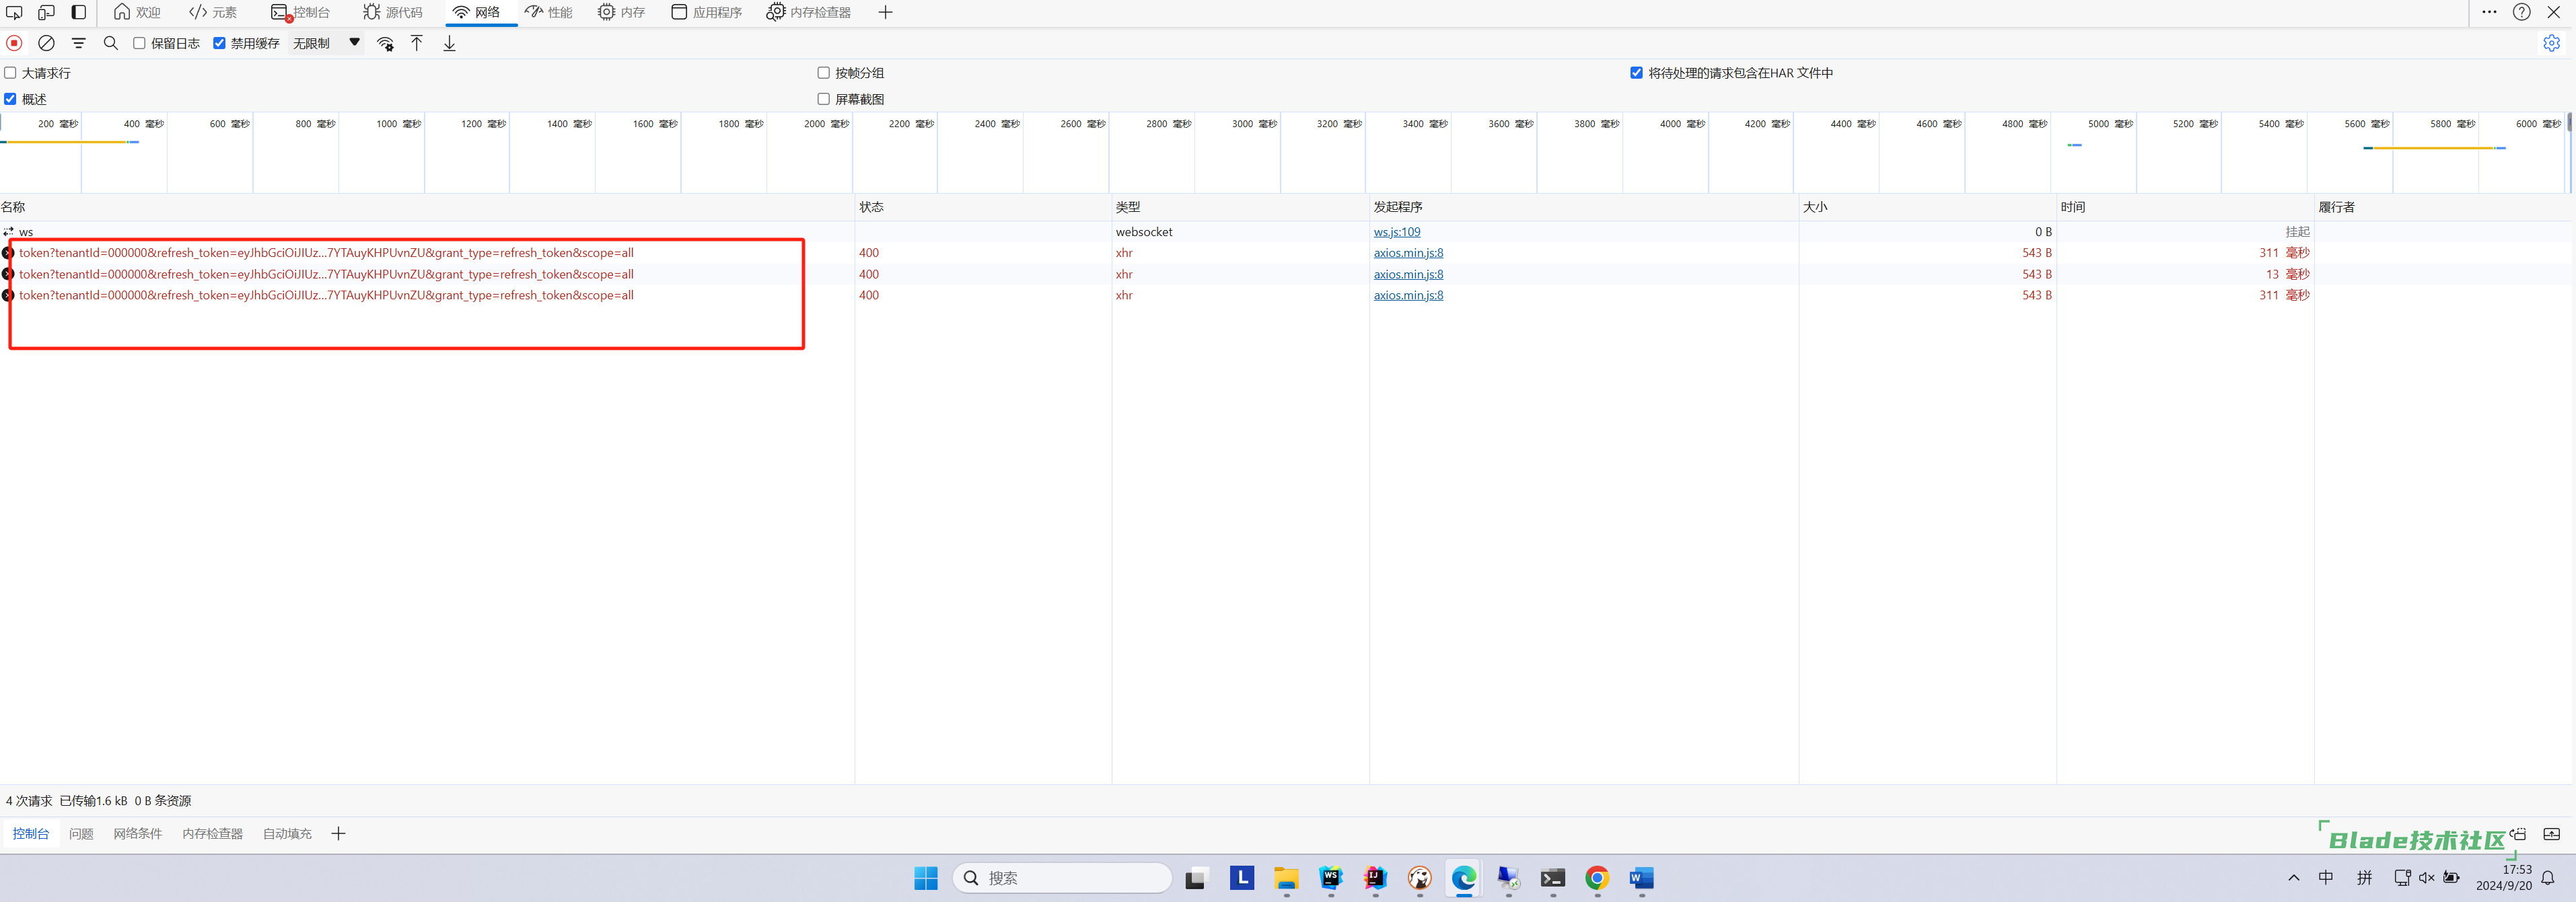Select 网络条件 tab in bottom drawer
The image size is (2576, 902).
click(137, 833)
